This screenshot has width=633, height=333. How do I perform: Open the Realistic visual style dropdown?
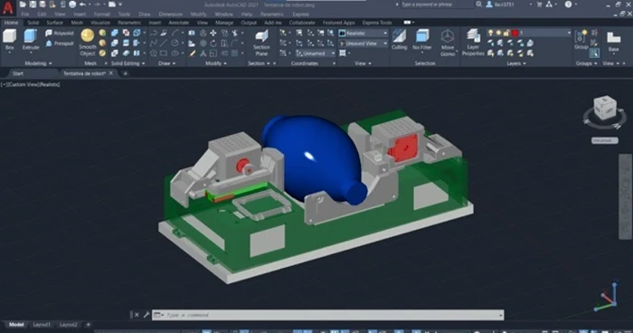point(363,33)
